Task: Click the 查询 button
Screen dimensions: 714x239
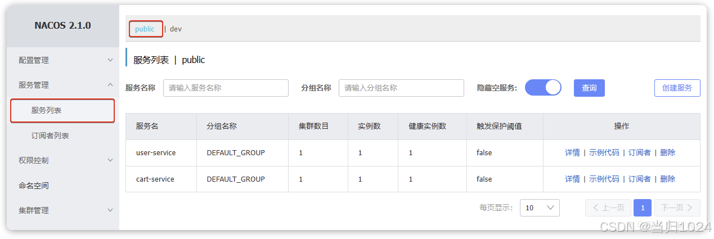Action: pyautogui.click(x=589, y=88)
